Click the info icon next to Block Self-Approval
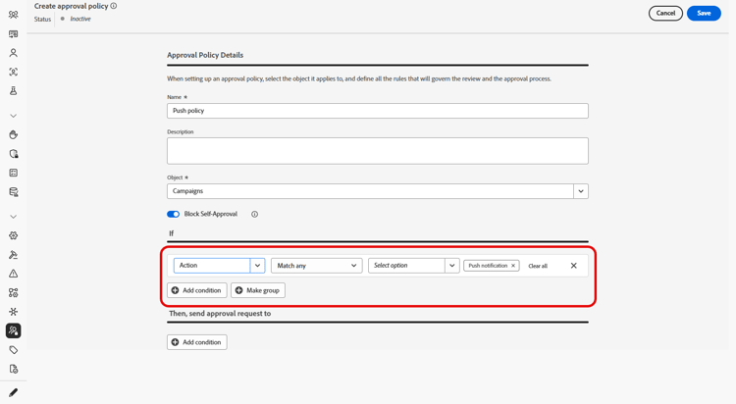 tap(254, 214)
